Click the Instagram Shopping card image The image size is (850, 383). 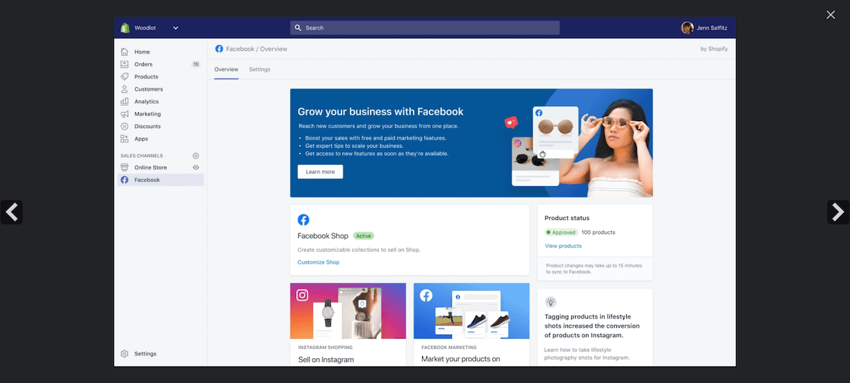[348, 311]
